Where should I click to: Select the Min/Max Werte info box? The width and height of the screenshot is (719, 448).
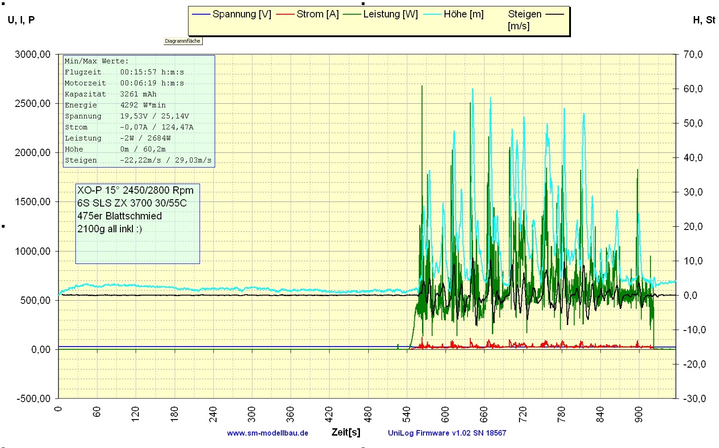click(138, 111)
